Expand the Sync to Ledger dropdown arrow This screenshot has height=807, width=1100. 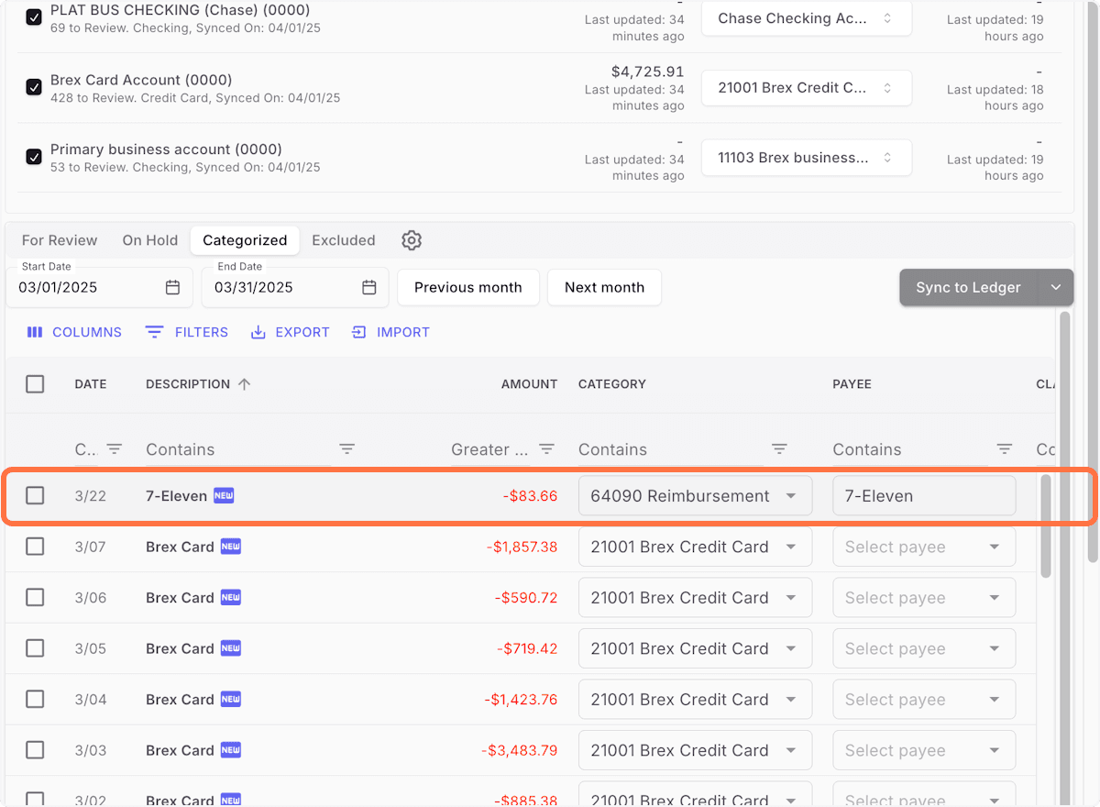1055,287
